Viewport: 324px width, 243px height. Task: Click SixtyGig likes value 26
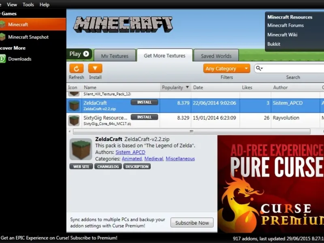266,118
